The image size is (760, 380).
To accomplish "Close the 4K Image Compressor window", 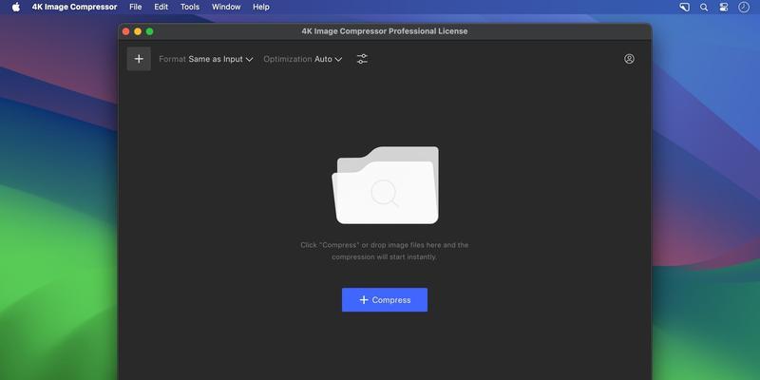I will point(126,31).
